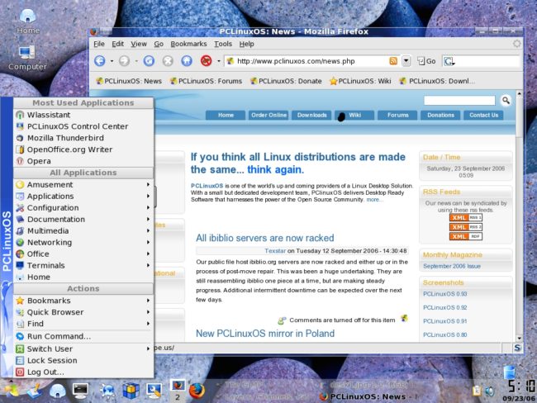Viewport: 537px width, 403px height.
Task: Open the PCLinuxOS 0.93 screenshots link
Action: click(x=444, y=294)
